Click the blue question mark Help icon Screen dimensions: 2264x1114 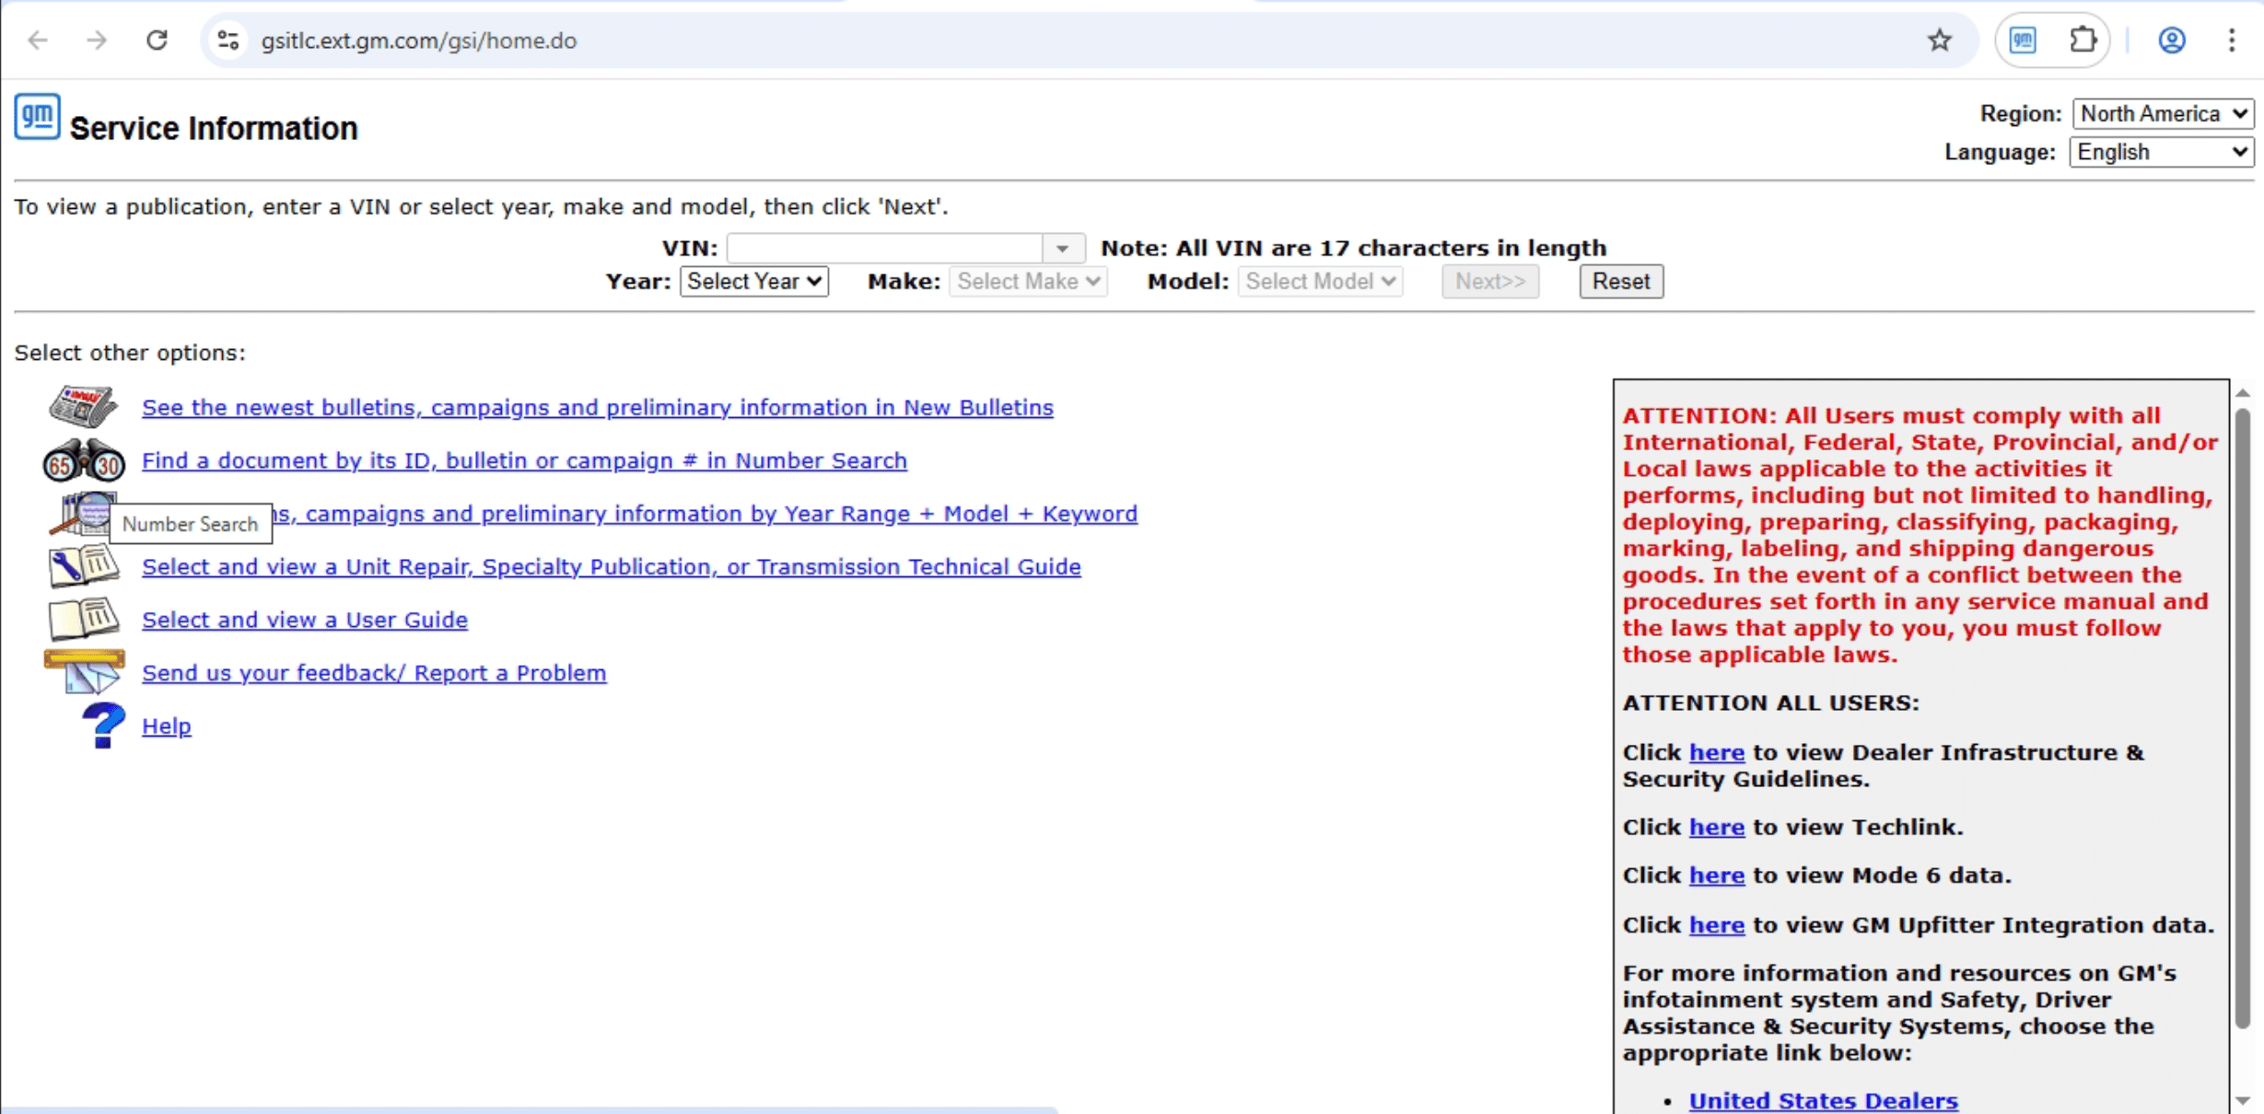click(x=101, y=725)
